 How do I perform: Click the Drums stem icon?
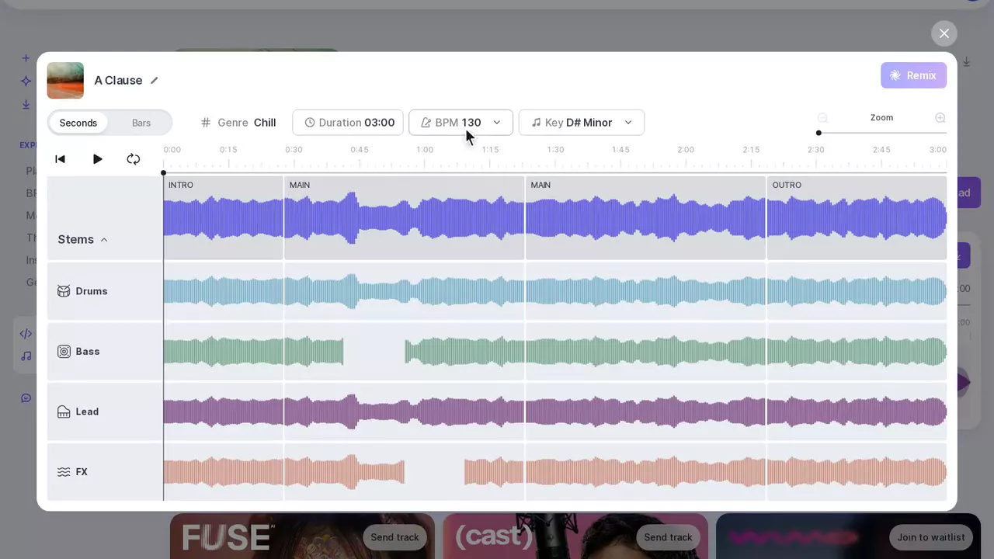[x=64, y=291]
